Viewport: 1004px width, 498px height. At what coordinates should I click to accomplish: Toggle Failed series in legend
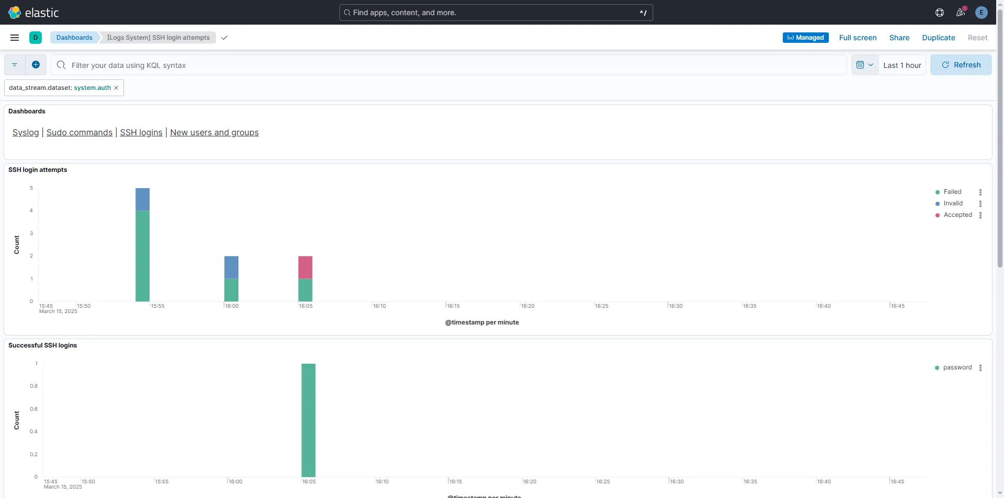pos(952,192)
